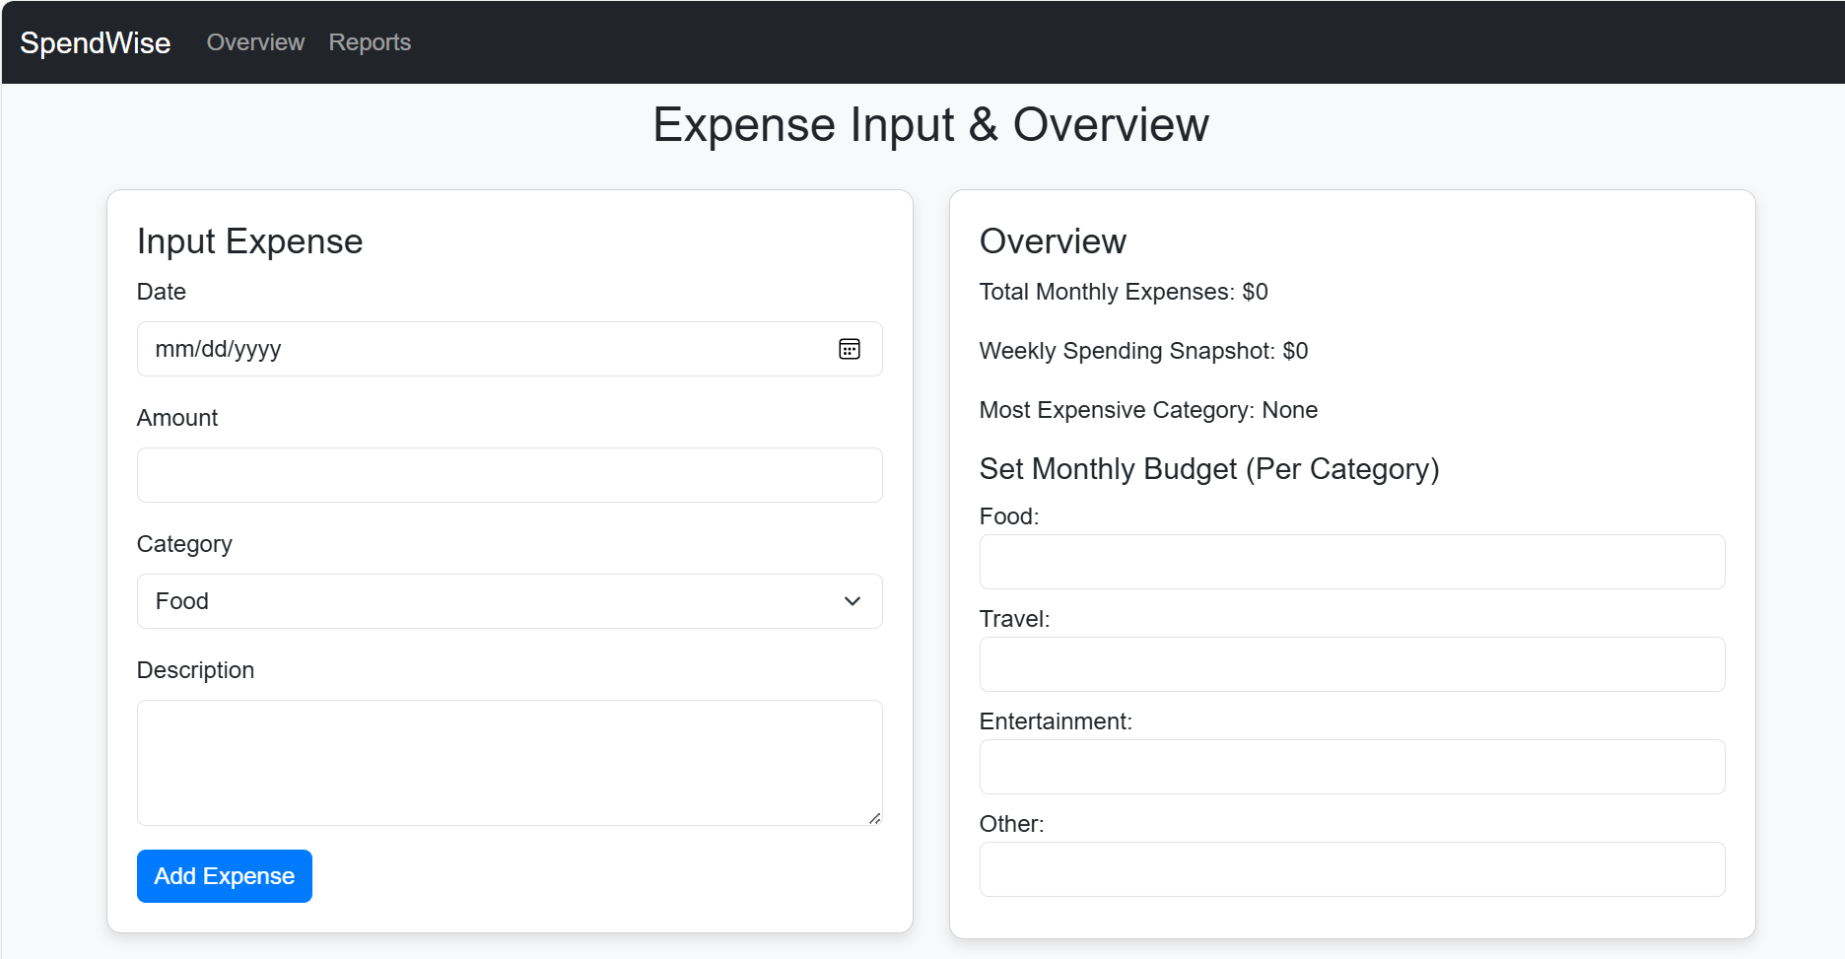Click the Weekly Spending Snapshot line
Image resolution: width=1845 pixels, height=959 pixels.
tap(1143, 351)
